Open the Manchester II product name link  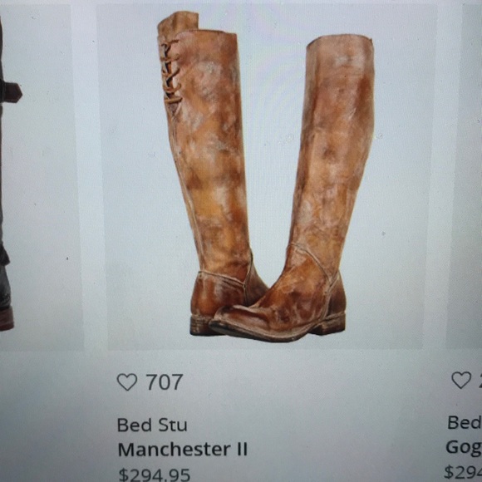(183, 450)
